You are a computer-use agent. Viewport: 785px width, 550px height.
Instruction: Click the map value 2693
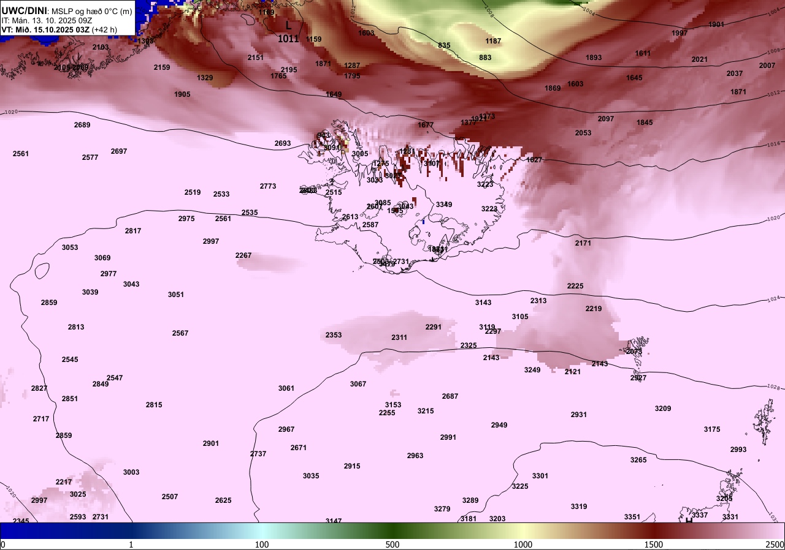tap(283, 143)
